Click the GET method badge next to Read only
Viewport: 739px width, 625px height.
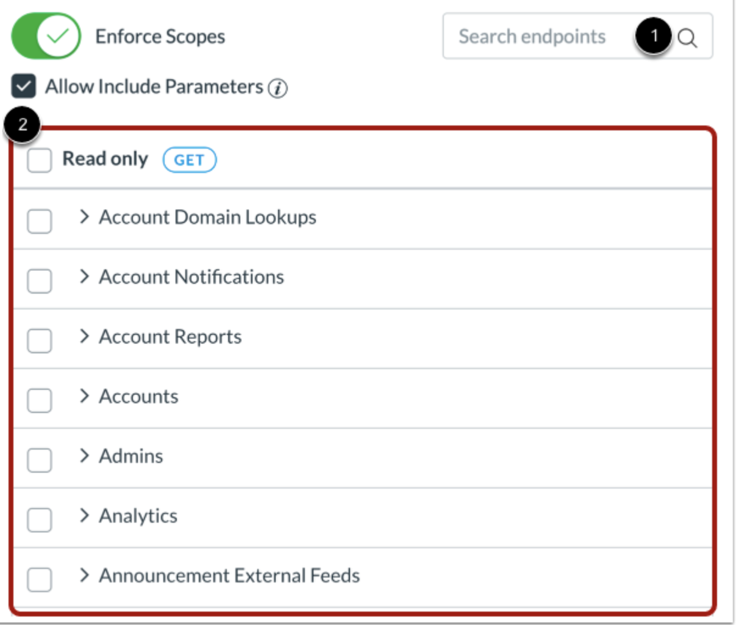click(189, 160)
